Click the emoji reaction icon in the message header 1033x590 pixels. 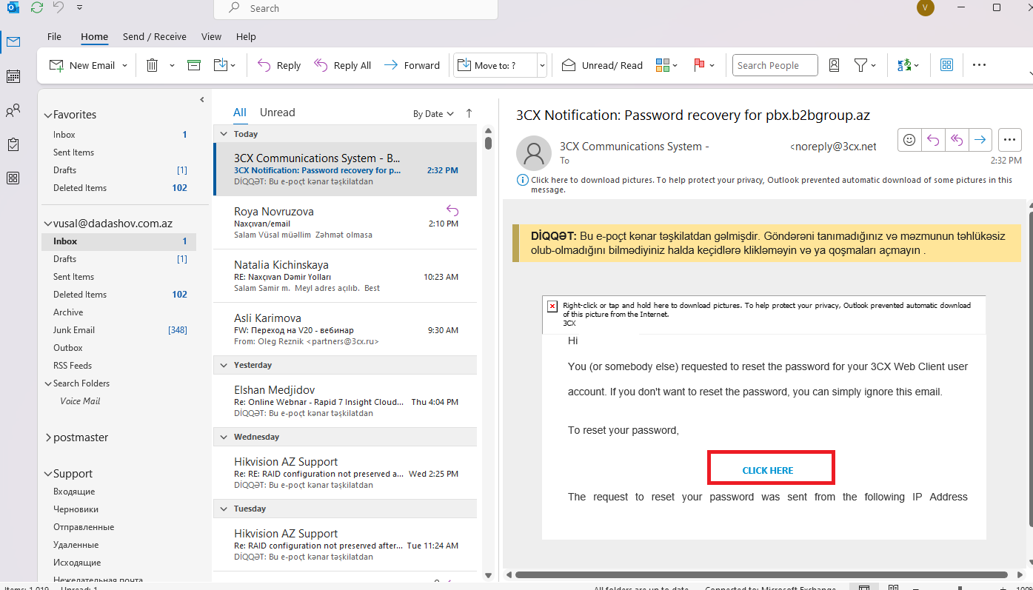pyautogui.click(x=909, y=139)
